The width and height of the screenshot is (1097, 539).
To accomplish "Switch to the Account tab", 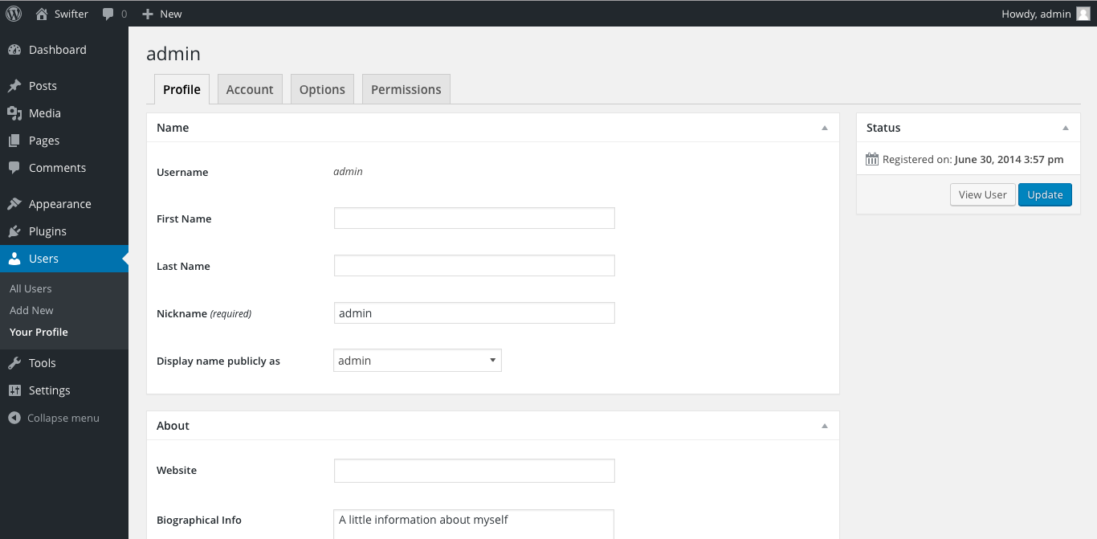I will click(x=250, y=89).
